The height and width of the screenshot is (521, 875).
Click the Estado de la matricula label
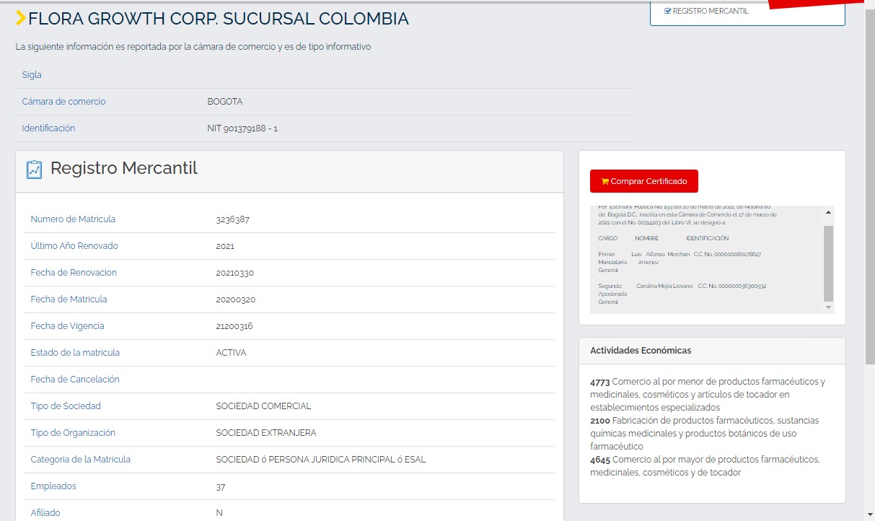coord(75,353)
